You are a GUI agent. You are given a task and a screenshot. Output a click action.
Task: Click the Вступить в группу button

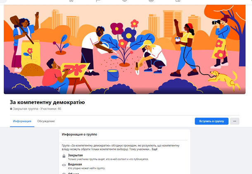[x=212, y=121]
